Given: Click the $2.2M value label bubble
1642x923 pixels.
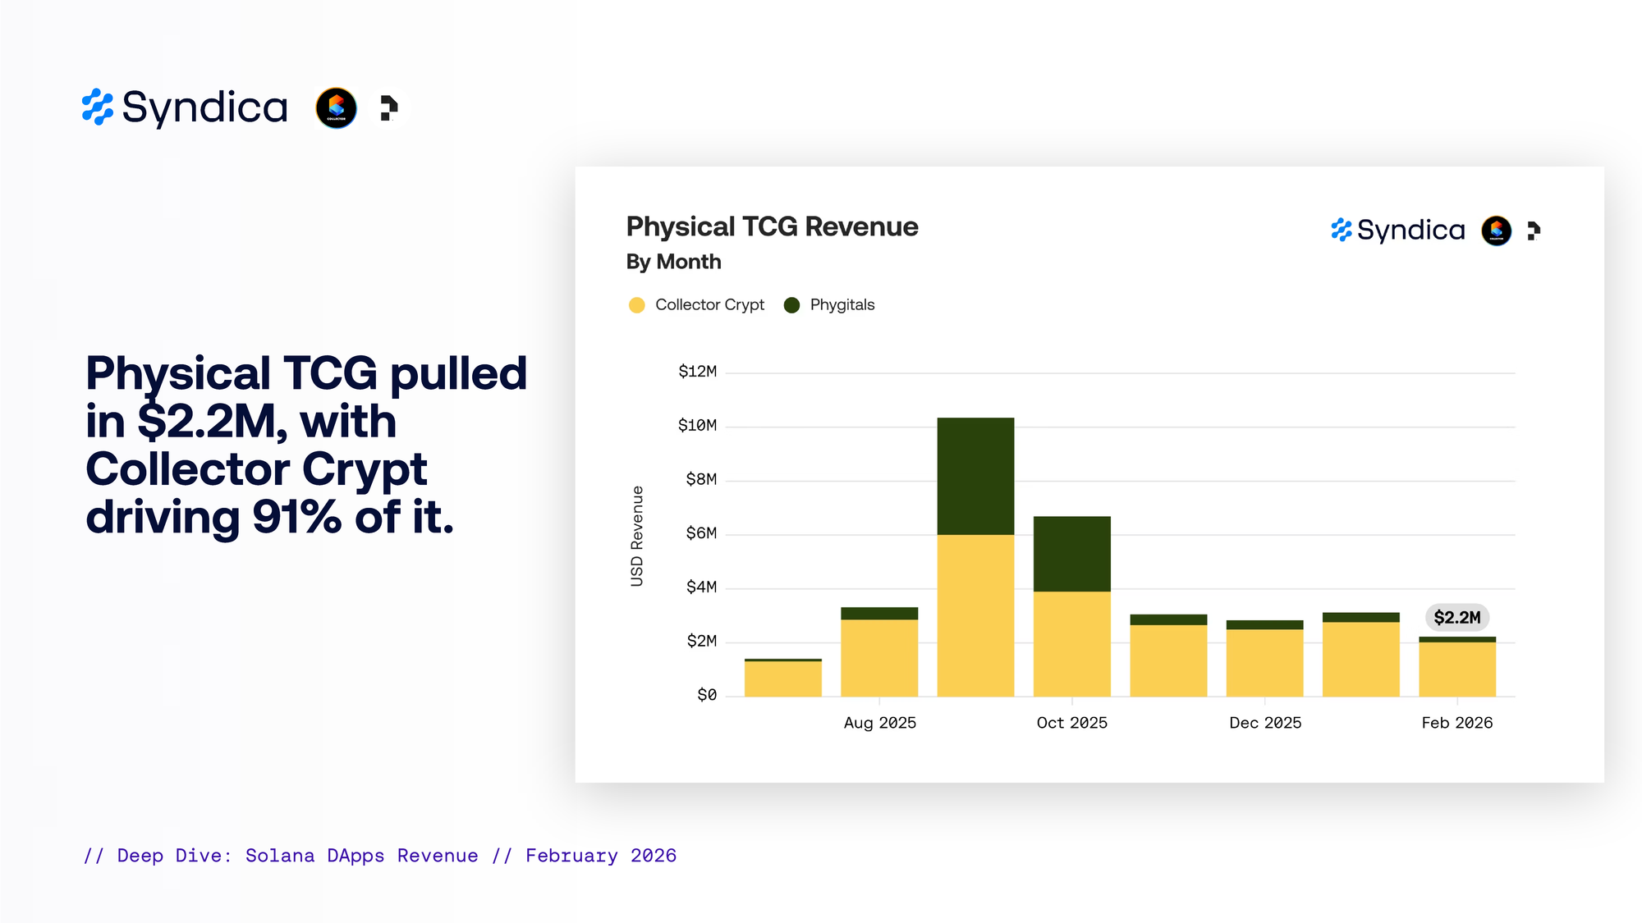Looking at the screenshot, I should tap(1456, 618).
